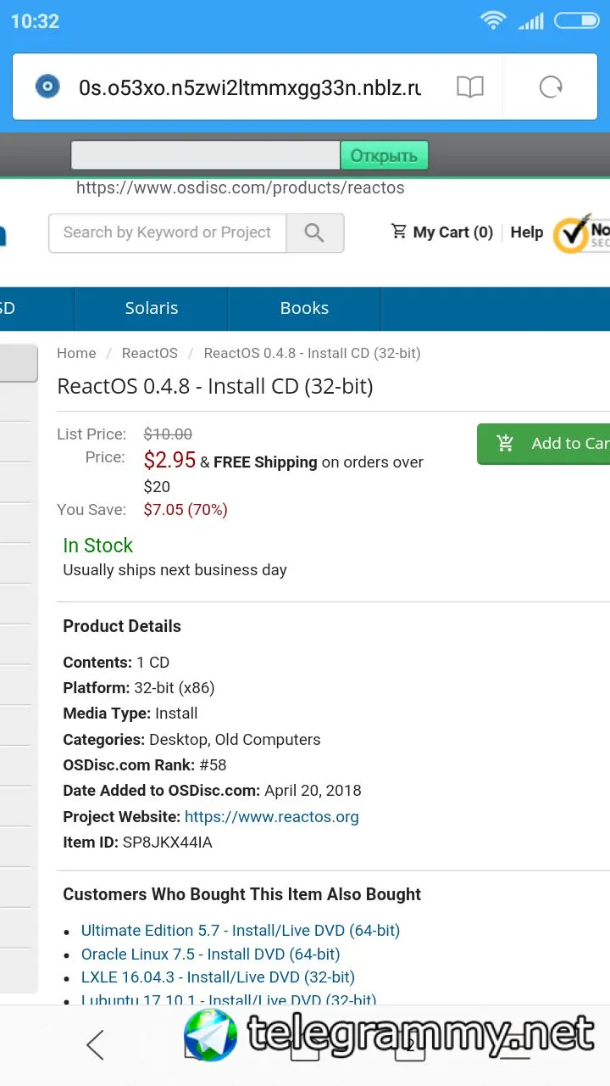Open Oracle Linux 7.5 DVD link
610x1086 pixels.
pos(210,954)
